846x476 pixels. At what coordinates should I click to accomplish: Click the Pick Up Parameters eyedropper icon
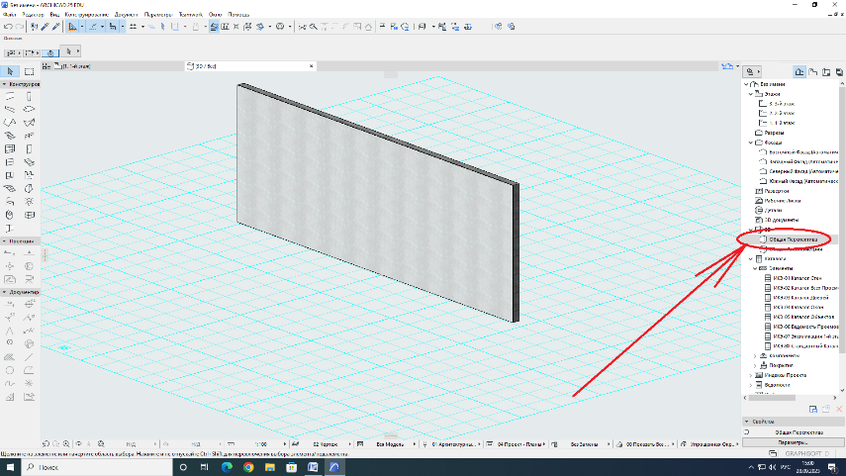coord(46,27)
